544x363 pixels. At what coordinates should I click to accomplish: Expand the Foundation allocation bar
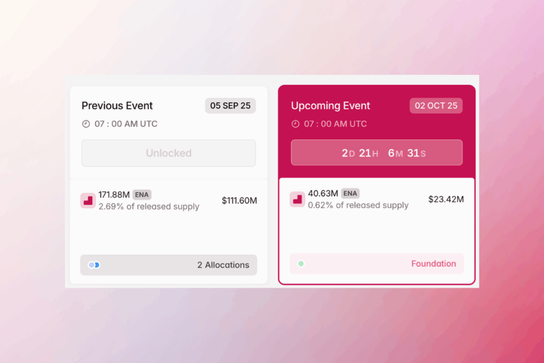point(377,264)
